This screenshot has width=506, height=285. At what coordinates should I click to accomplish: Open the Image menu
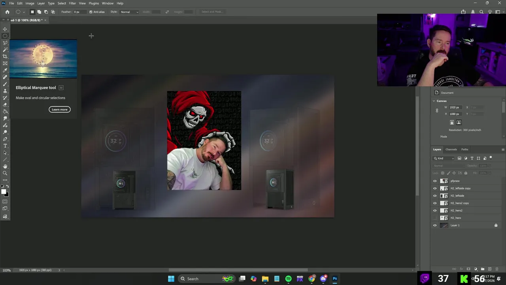pos(30,3)
